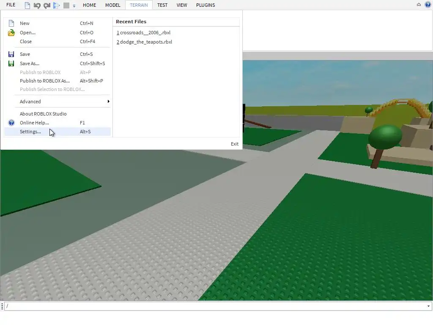
Task: Switch to the MODEL tab
Action: 112,5
